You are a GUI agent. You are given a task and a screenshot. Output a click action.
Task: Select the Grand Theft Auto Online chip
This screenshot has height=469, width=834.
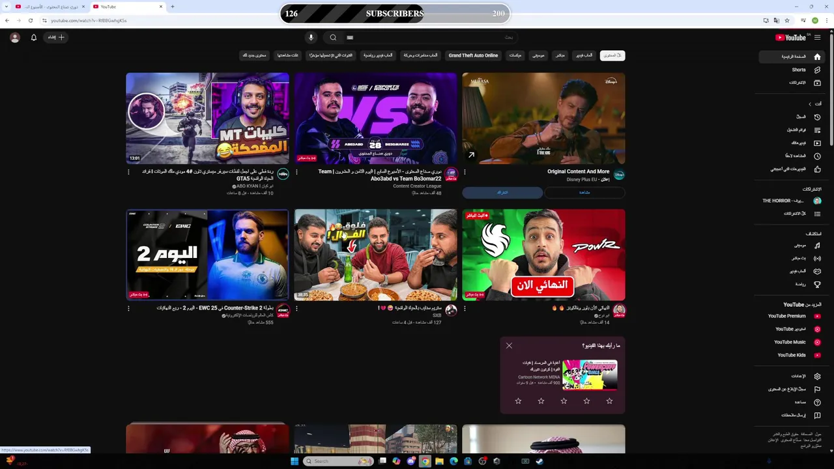pyautogui.click(x=473, y=55)
